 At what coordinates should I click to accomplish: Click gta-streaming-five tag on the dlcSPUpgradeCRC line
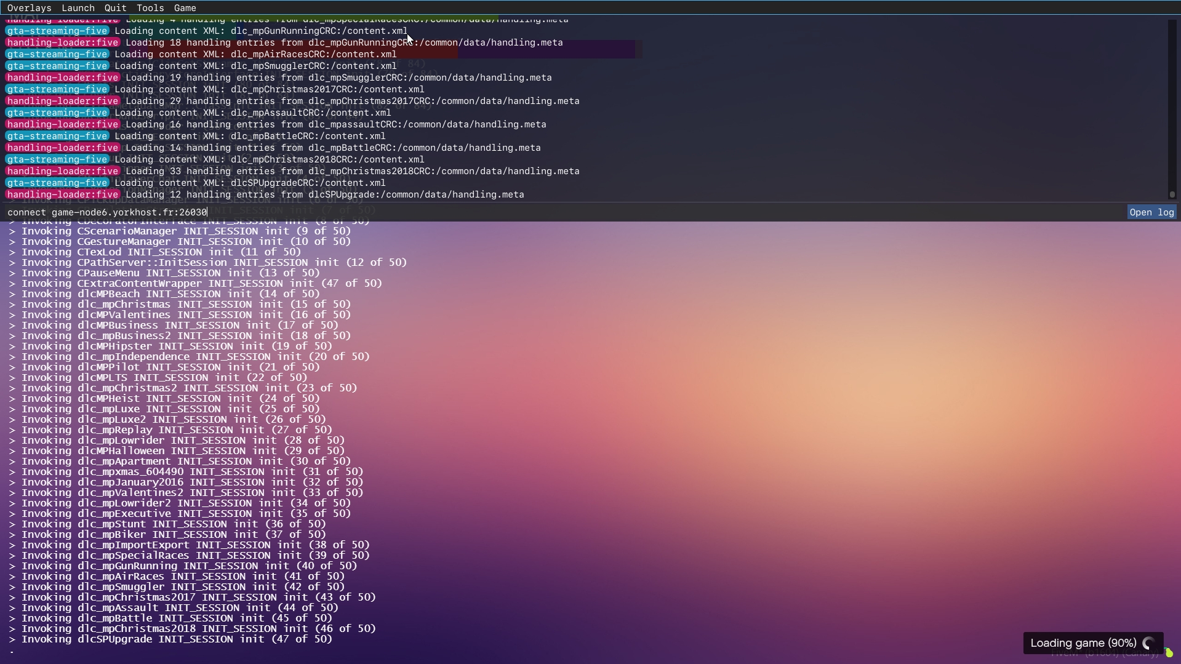point(57,183)
